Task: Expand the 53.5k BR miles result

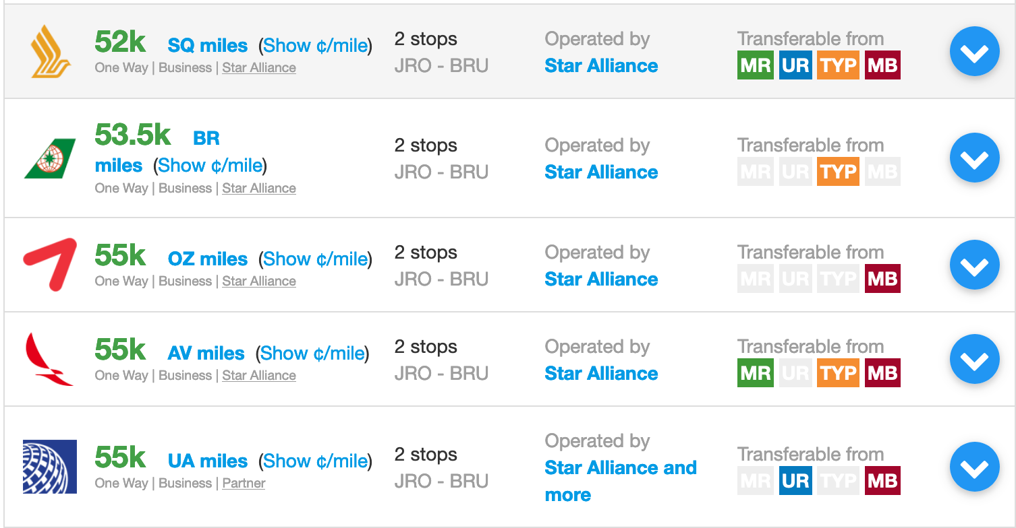Action: 974,158
